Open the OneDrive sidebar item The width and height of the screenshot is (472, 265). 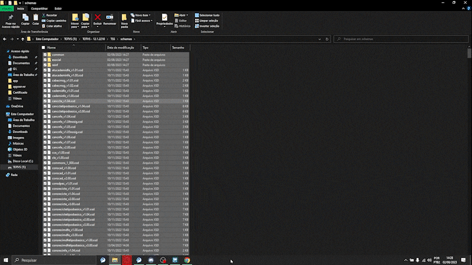click(x=17, y=107)
